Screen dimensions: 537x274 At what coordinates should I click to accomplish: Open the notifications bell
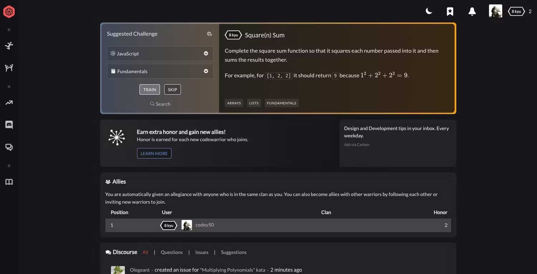point(472,11)
